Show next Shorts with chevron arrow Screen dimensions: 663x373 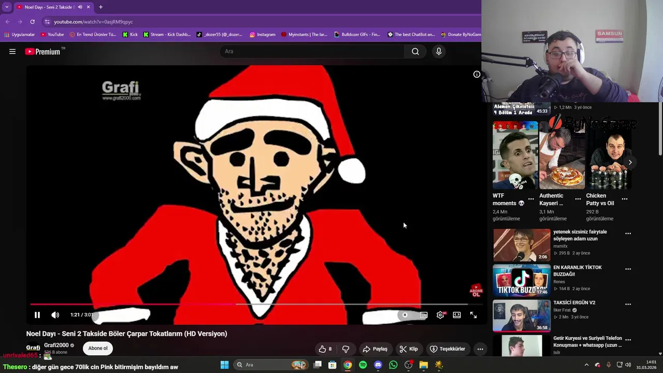pos(630,162)
